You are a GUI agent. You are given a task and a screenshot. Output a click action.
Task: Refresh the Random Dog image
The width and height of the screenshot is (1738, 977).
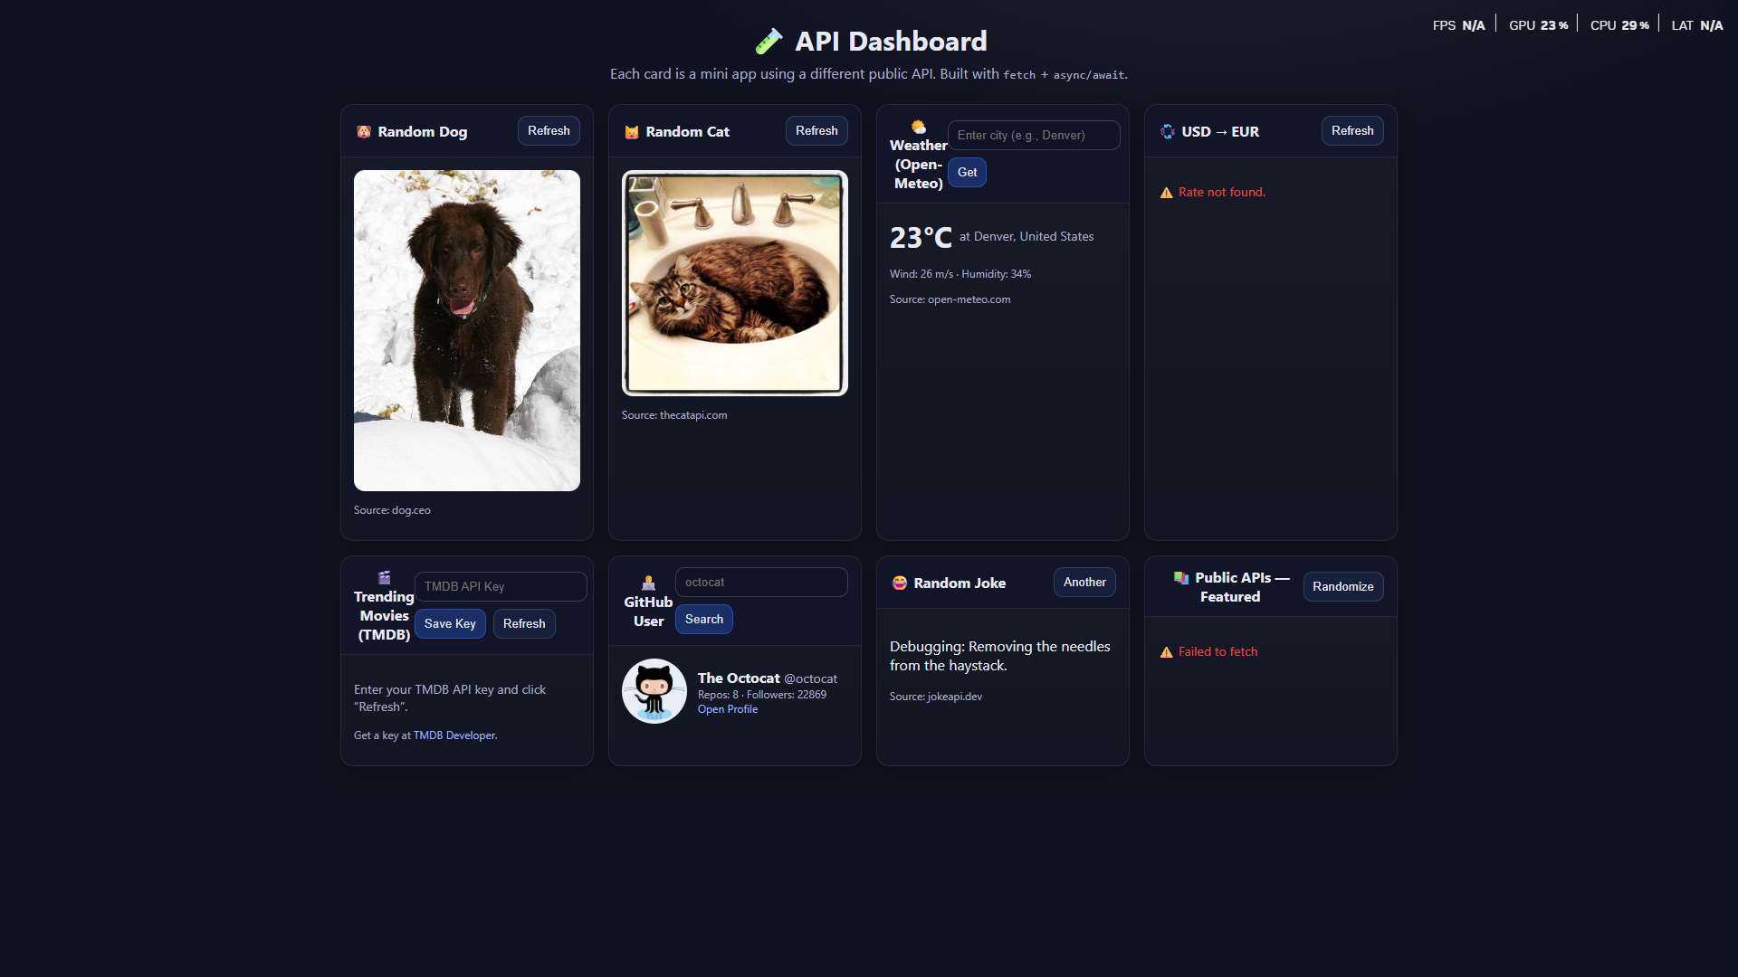click(549, 131)
